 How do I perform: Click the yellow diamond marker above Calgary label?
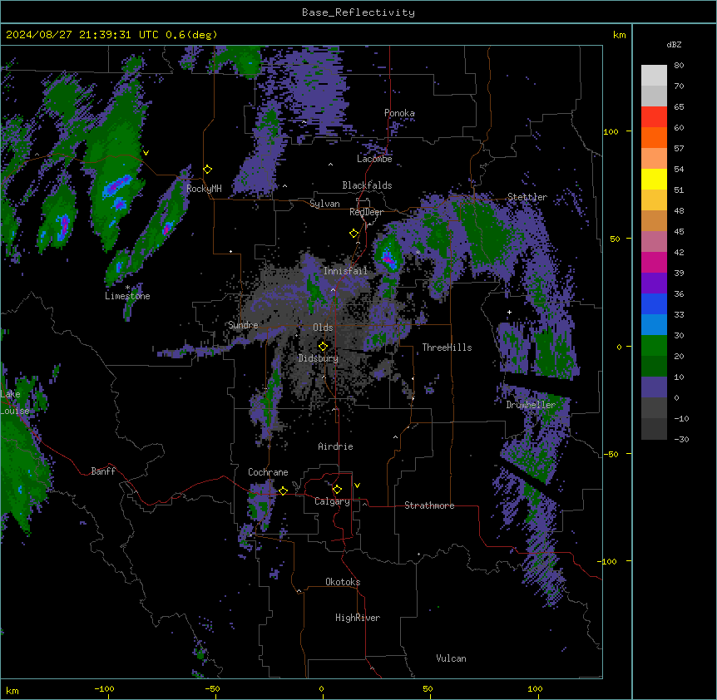pos(337,490)
